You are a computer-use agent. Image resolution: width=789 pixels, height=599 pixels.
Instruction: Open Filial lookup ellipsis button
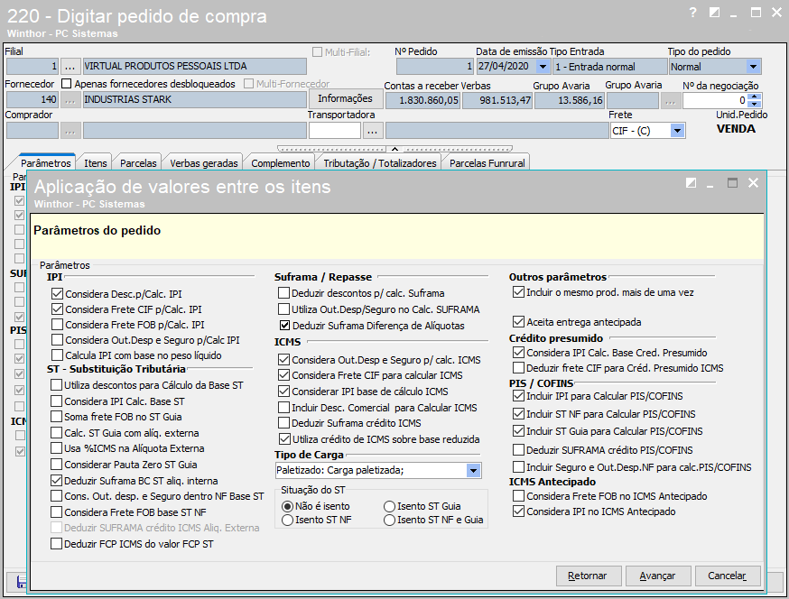tap(70, 67)
